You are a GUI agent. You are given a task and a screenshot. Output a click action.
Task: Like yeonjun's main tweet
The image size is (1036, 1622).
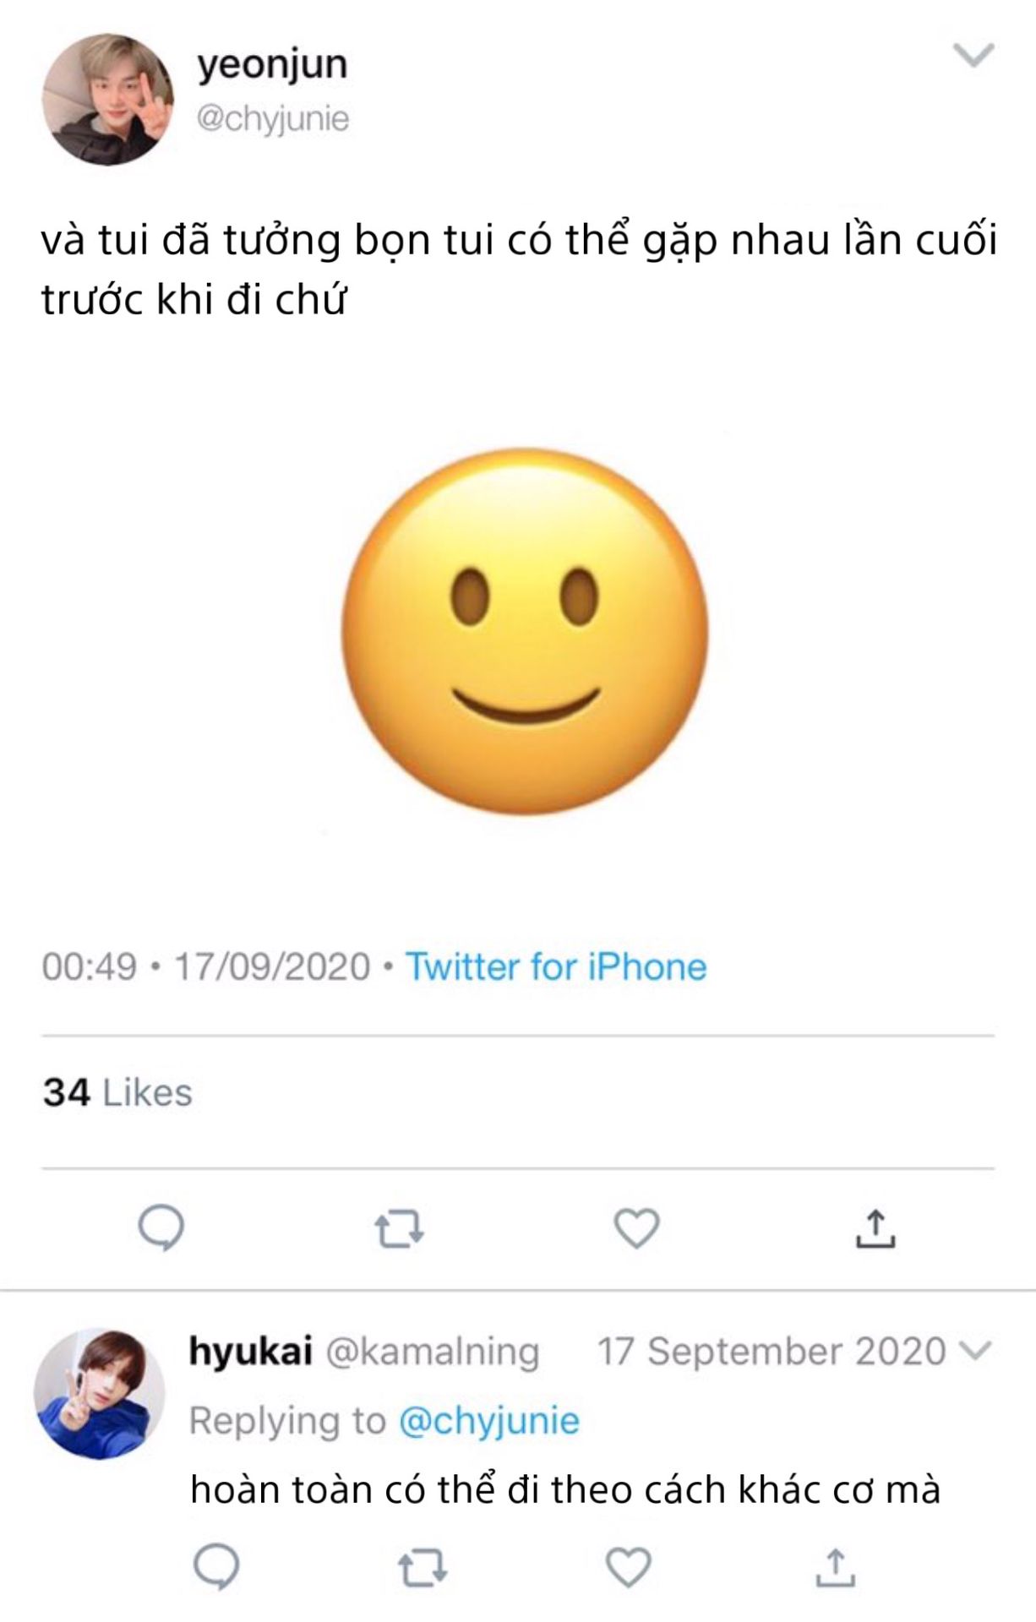tap(636, 1228)
